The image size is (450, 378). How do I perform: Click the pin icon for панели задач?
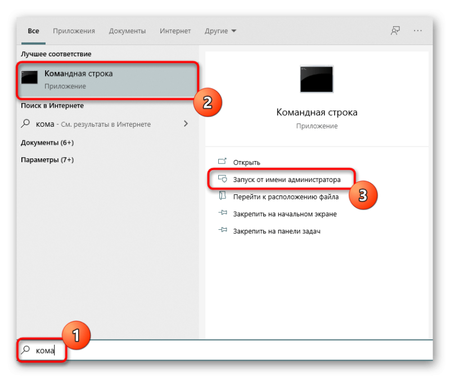click(x=222, y=230)
